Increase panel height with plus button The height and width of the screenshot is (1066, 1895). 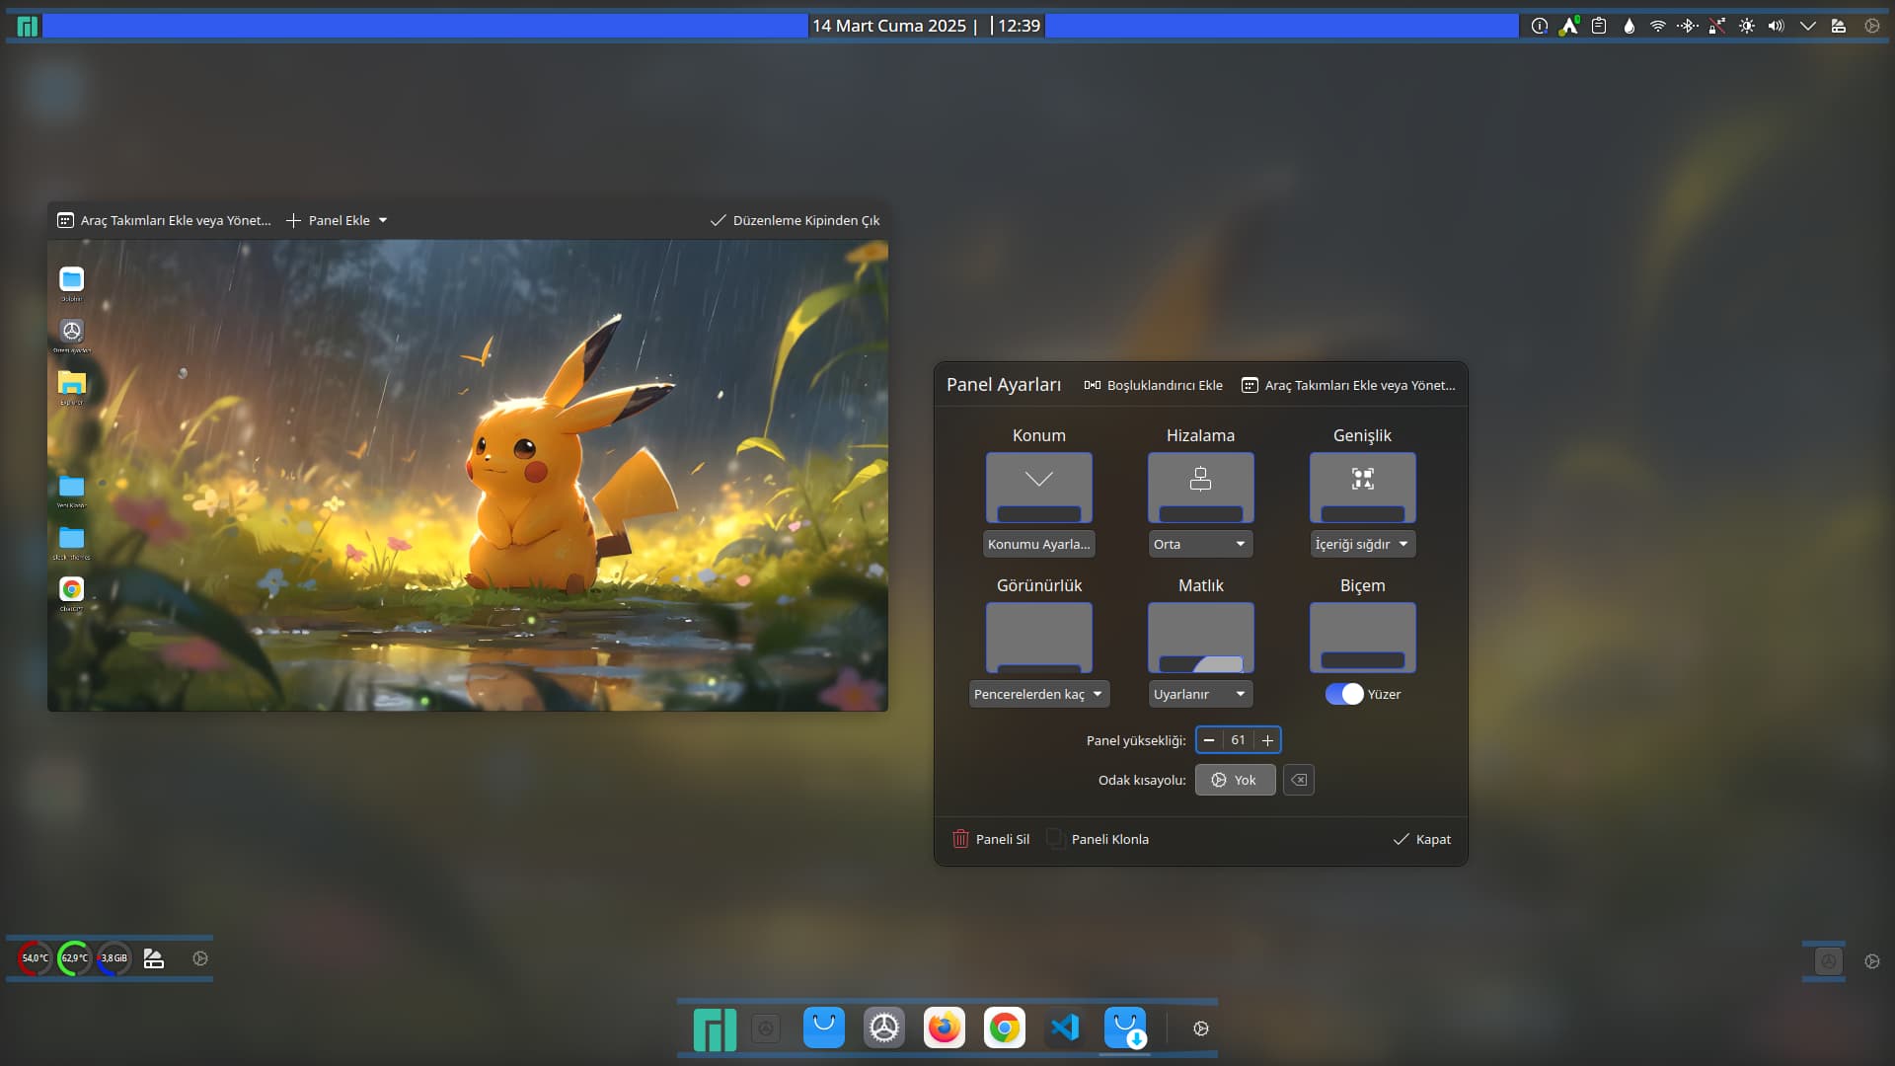(1267, 740)
